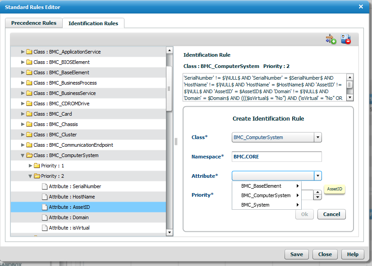
Task: Click the BMC_BIOSElement folder icon
Action: tap(29, 62)
